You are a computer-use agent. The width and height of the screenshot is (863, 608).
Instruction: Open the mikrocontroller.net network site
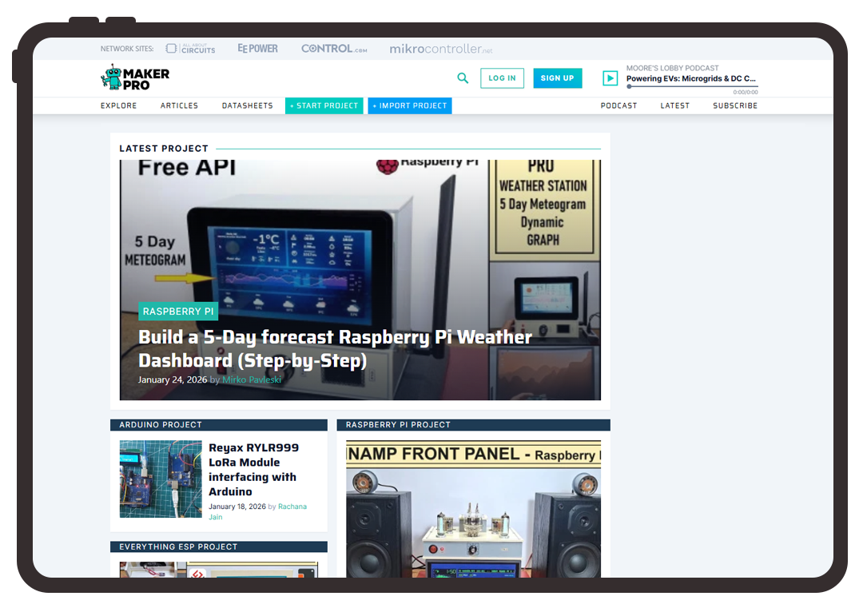(441, 49)
